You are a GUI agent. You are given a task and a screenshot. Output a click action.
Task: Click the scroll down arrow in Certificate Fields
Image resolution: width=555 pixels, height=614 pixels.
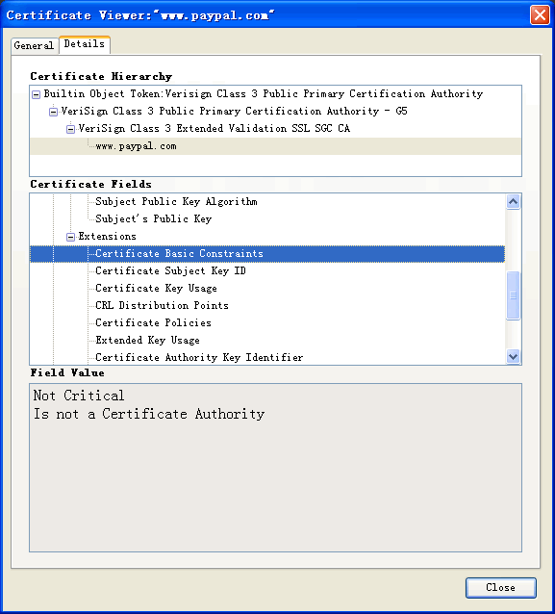(513, 357)
